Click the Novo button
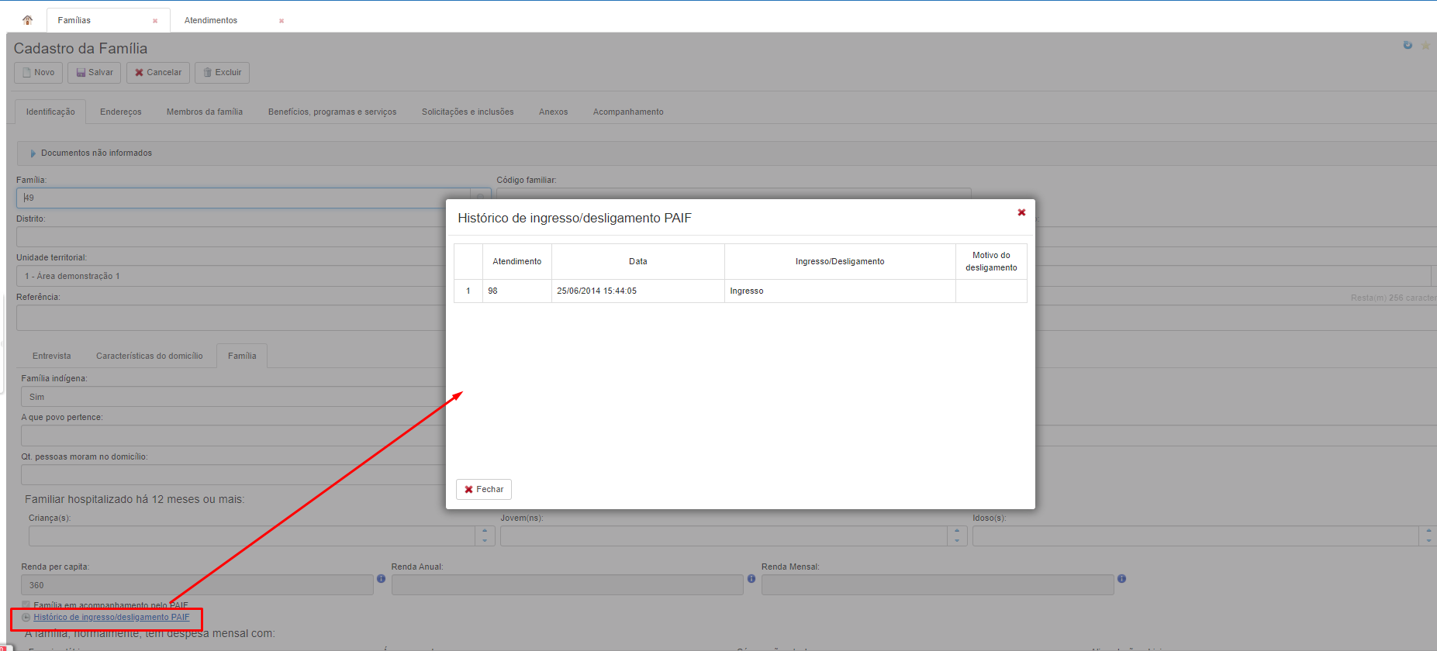 [38, 73]
